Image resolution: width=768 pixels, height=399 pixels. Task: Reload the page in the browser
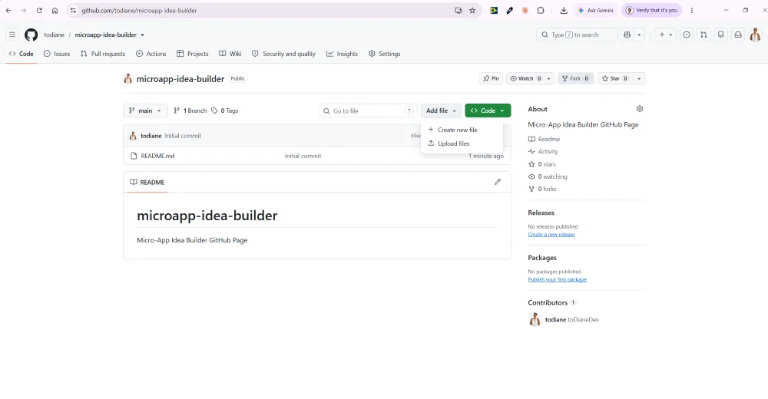click(39, 10)
